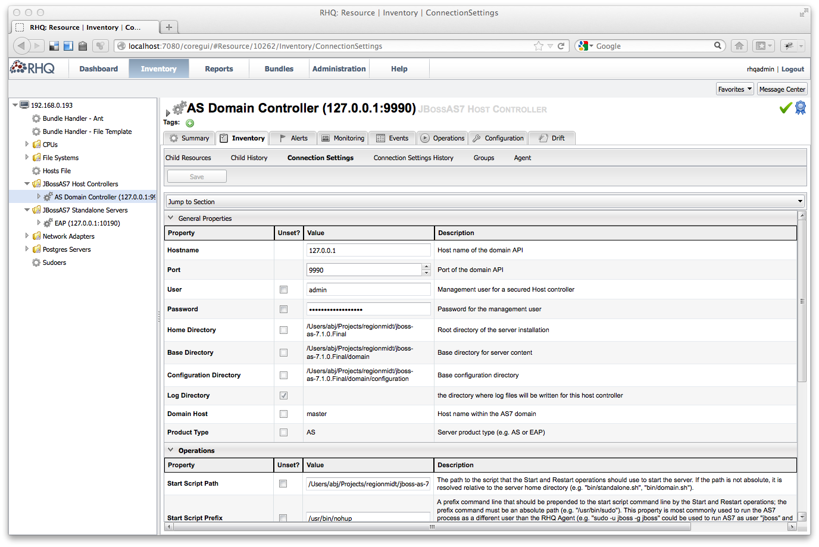Viewport: 819px width, 547px height.
Task: Expand the CPUs tree node
Action: tap(27, 144)
